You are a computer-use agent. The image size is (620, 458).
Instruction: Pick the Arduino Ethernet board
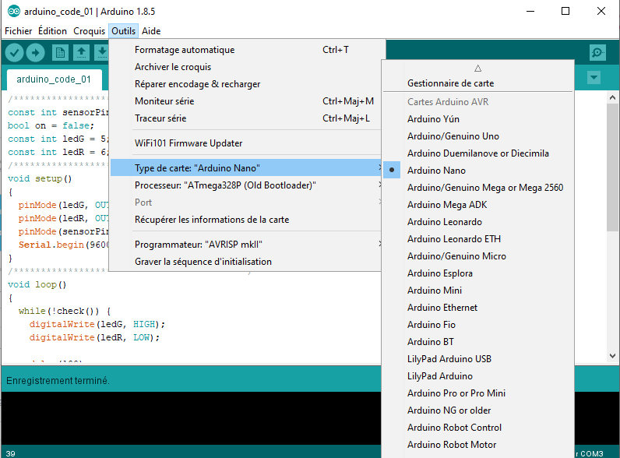coord(477,308)
